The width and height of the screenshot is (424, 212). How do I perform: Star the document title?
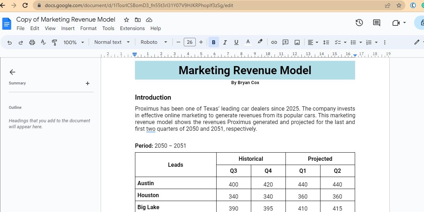[126, 20]
